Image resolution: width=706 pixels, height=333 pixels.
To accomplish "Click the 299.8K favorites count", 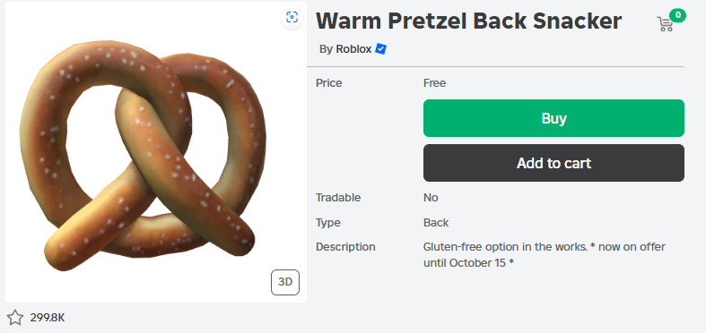I will pyautogui.click(x=48, y=318).
